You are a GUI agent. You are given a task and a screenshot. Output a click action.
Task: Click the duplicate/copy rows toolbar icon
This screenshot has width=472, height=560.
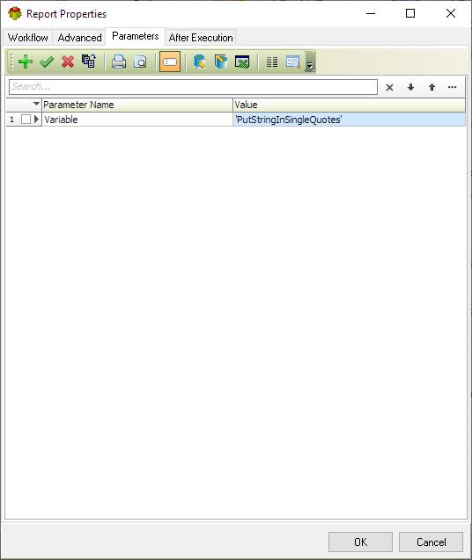coord(89,62)
